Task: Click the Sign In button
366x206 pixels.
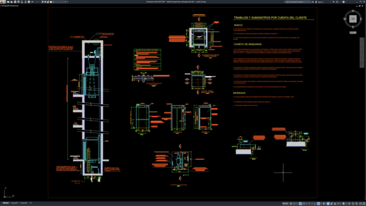Action: click(x=320, y=2)
